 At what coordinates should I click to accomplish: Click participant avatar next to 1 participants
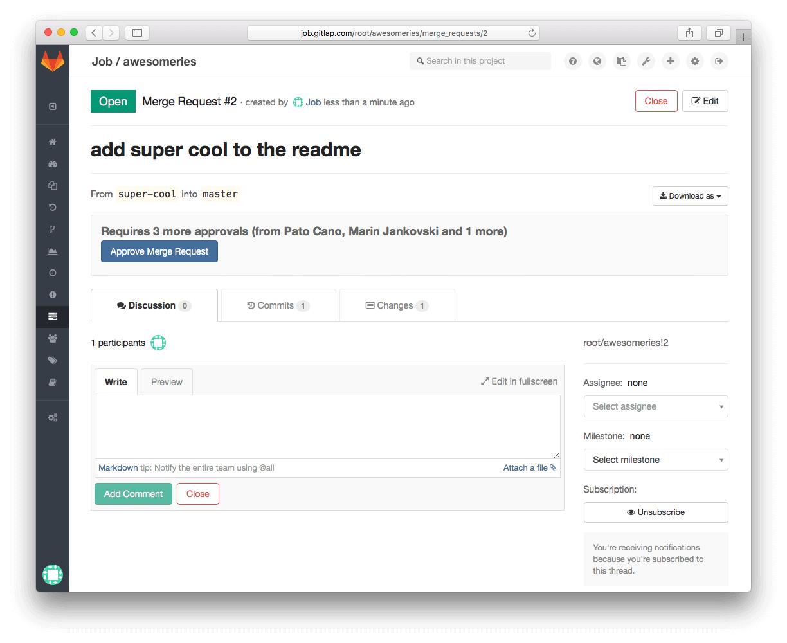158,343
